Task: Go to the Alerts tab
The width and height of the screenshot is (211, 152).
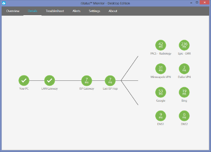Action: 77,11
